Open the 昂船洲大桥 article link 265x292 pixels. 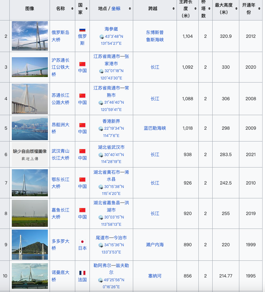[60, 128]
